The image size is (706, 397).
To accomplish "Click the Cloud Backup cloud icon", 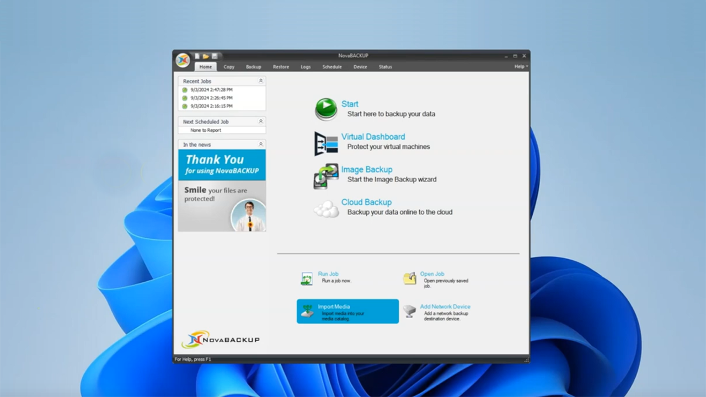I will coord(326,209).
